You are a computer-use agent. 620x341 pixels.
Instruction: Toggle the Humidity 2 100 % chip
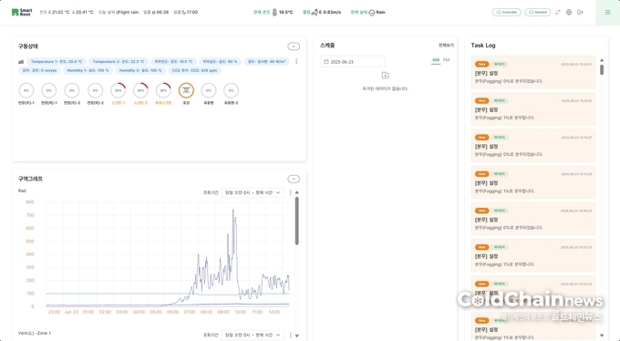point(140,70)
